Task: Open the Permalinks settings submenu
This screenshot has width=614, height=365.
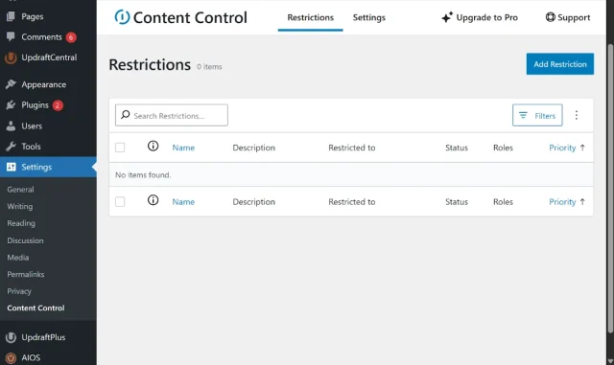Action: pyautogui.click(x=26, y=274)
